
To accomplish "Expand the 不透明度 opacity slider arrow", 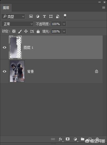I will [x=64, y=24].
